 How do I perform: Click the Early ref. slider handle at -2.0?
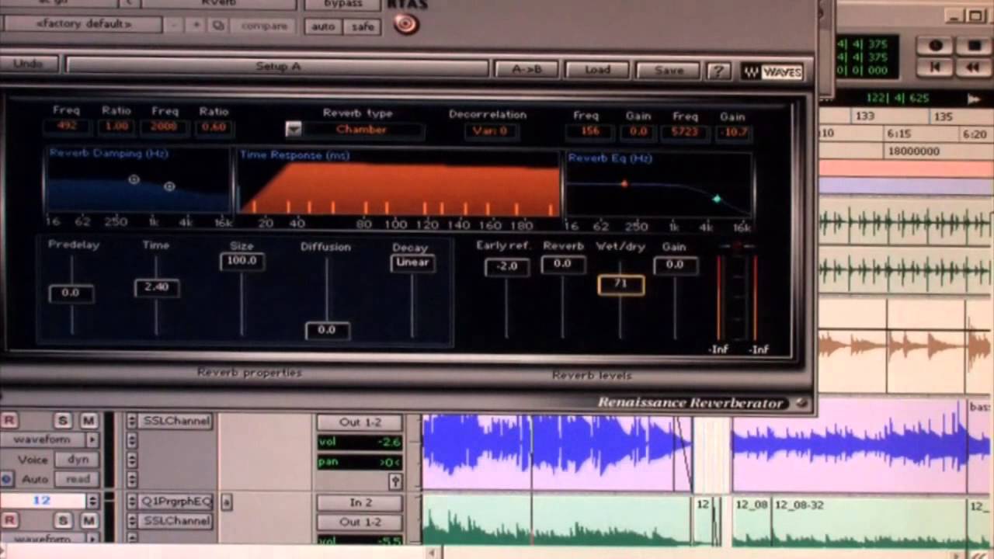pyautogui.click(x=506, y=266)
